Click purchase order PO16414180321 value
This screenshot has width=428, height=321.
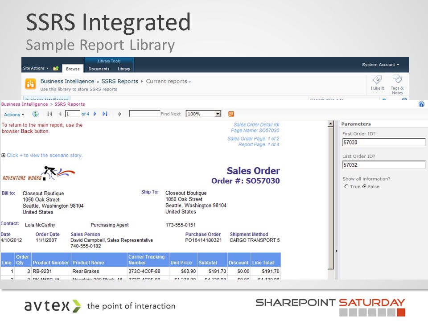coord(203,240)
